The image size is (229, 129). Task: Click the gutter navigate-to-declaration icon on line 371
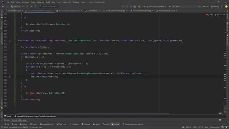[10, 40]
